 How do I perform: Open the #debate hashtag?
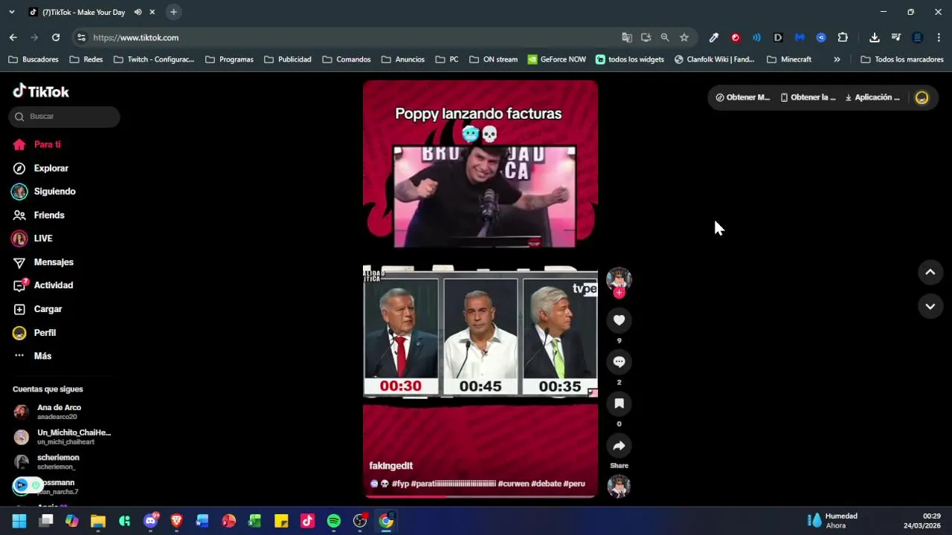546,484
